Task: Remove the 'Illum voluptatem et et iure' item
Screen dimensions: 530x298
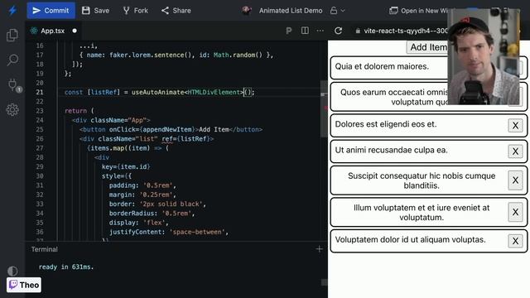Action: click(x=515, y=212)
